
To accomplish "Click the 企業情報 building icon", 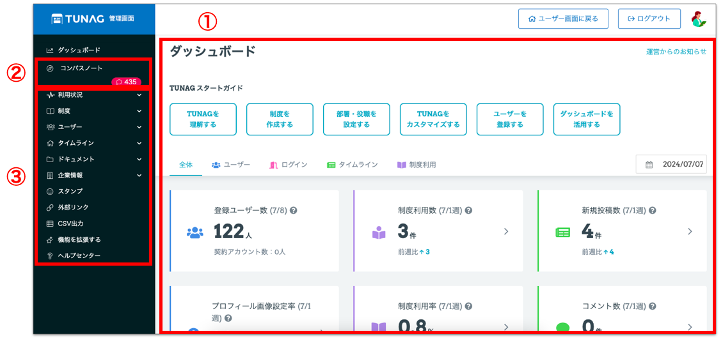I will tap(51, 176).
